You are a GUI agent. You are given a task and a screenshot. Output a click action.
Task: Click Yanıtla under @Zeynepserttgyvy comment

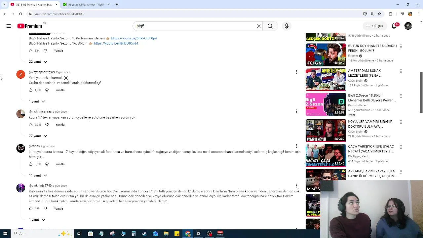tap(60, 90)
